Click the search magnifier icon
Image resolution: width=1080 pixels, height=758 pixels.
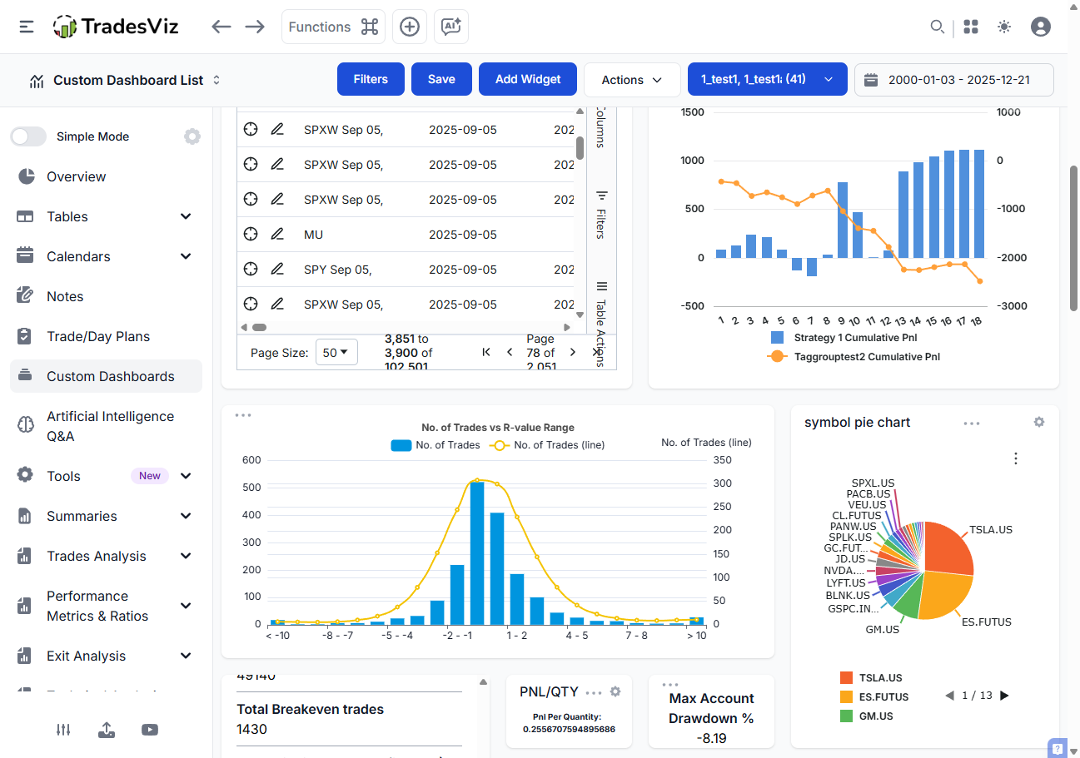click(937, 27)
